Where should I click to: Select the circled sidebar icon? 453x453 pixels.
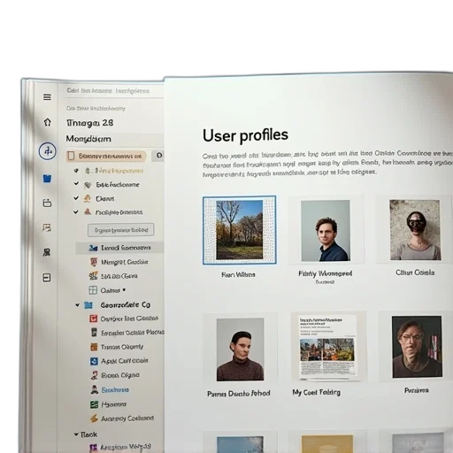coord(47,151)
